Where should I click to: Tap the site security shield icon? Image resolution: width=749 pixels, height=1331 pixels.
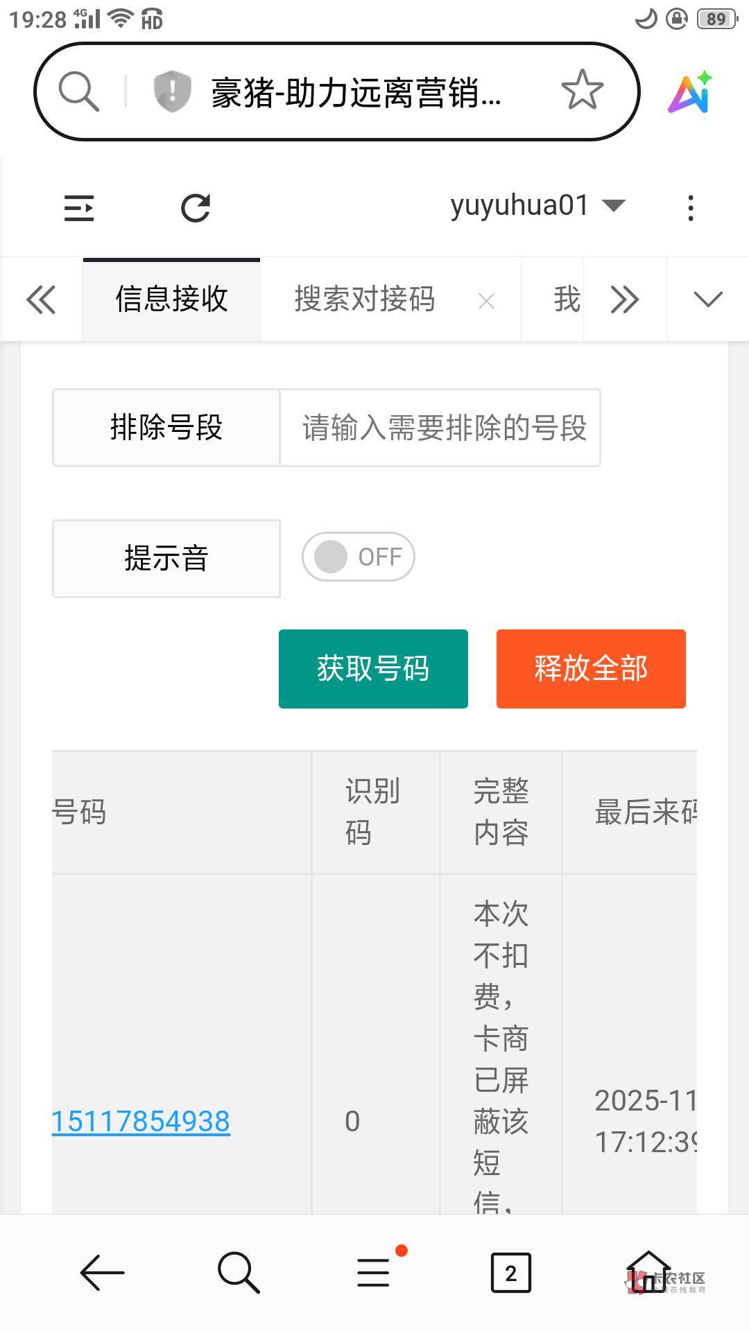[172, 91]
